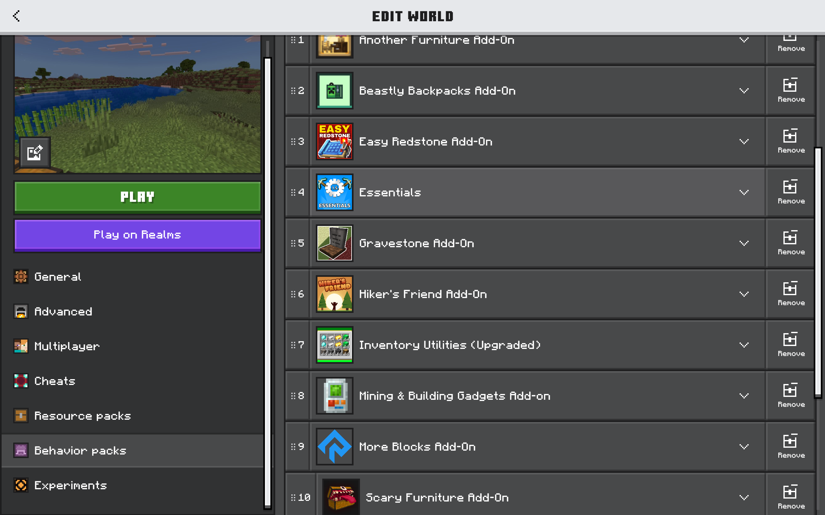Expand the Inventory Utilities (Upgraded) details
The width and height of the screenshot is (825, 515).
[744, 345]
